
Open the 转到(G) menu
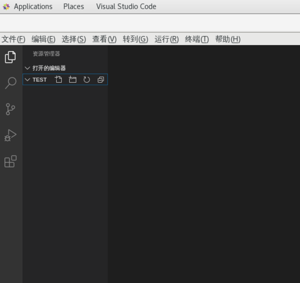click(135, 39)
